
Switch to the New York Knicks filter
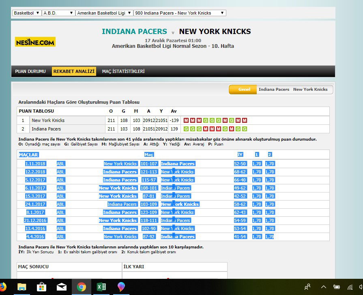(x=310, y=89)
